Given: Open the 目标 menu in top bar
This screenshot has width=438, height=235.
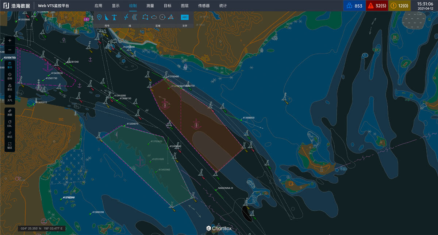Looking at the screenshot, I should pyautogui.click(x=168, y=6).
